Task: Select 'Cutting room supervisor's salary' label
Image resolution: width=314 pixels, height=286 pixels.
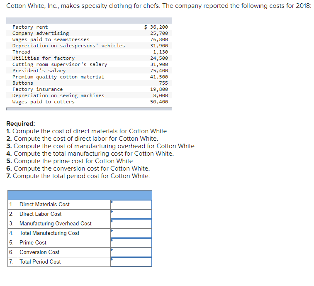Action: 60,64
